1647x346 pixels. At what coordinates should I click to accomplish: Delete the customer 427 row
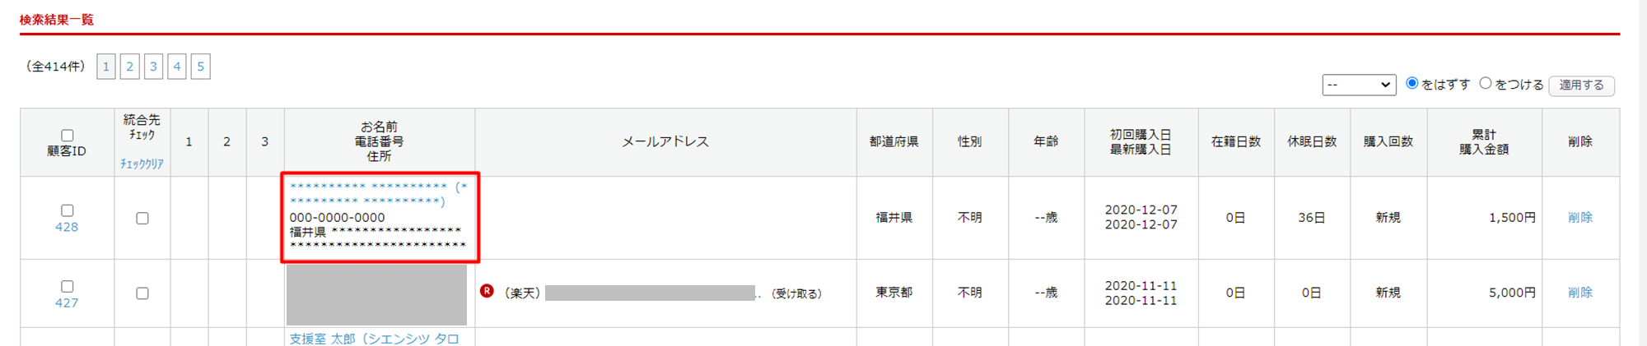pos(1579,293)
